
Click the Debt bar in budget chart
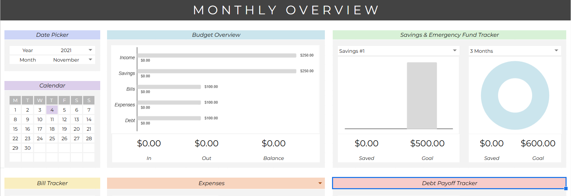tap(169, 118)
